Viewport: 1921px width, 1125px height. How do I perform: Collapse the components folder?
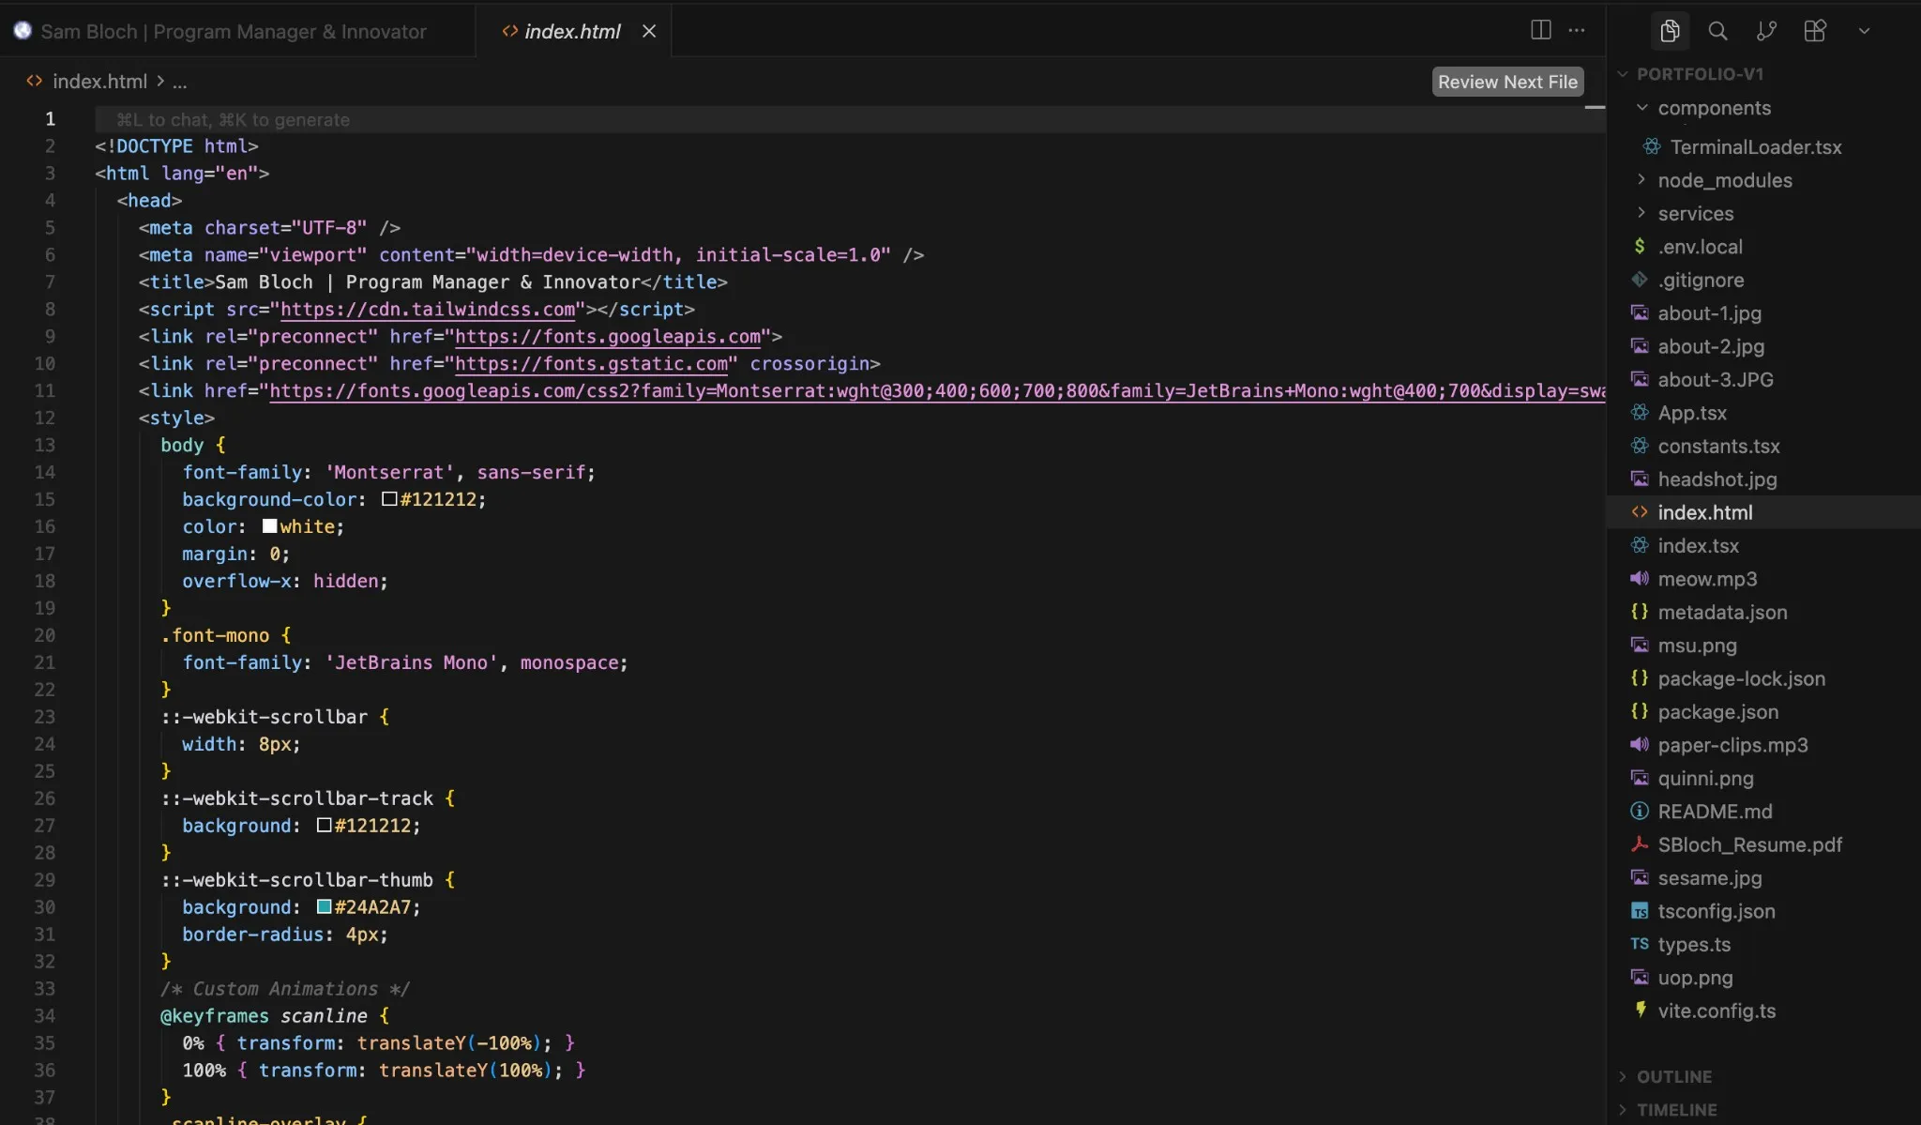(1715, 108)
